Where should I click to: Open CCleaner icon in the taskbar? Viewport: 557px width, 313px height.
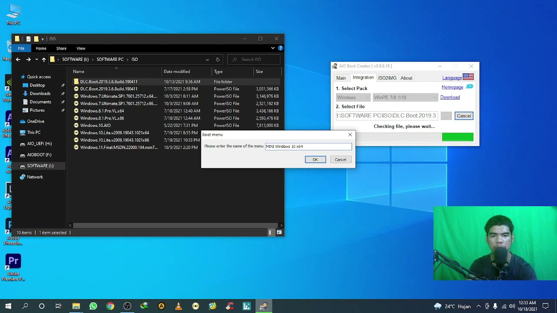click(229, 306)
